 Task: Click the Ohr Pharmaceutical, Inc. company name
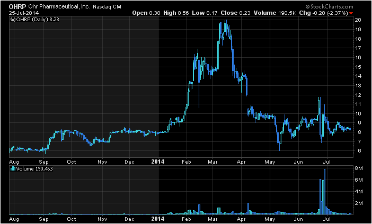point(59,7)
